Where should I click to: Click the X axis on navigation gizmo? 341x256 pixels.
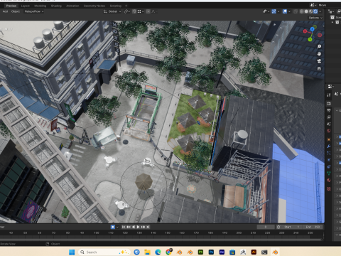pos(305,31)
